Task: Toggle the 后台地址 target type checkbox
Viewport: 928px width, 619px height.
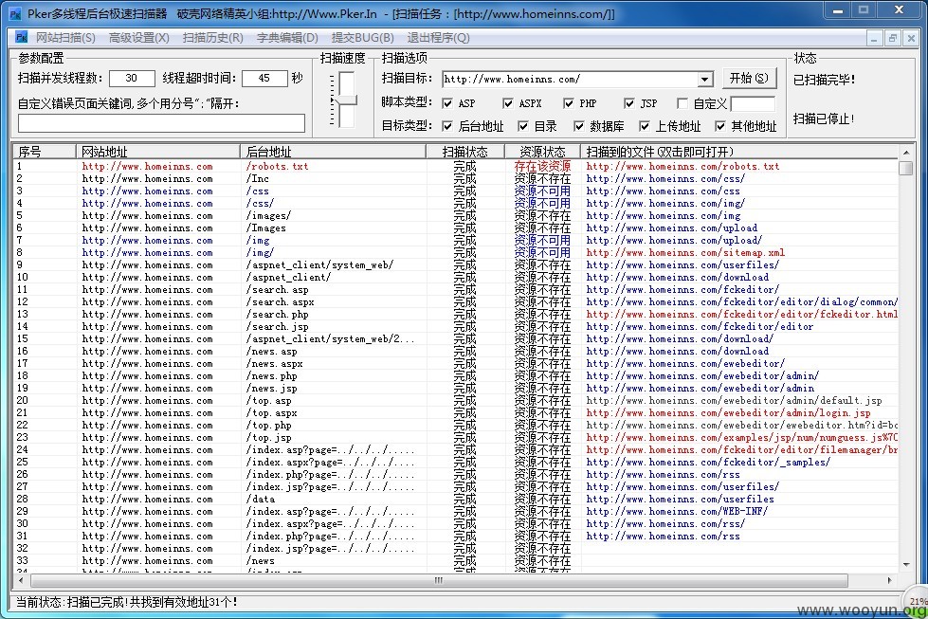Action: (x=447, y=126)
